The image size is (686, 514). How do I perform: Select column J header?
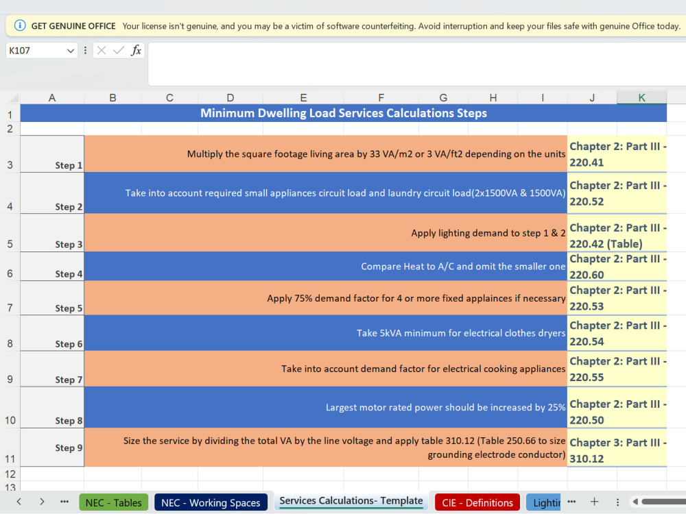[592, 98]
